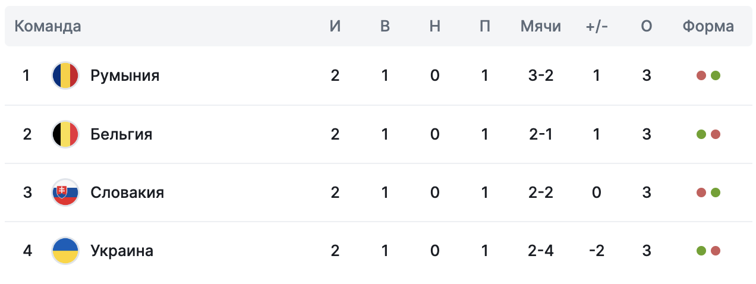
Task: Click Ukraine's red form dot
Action: (716, 251)
